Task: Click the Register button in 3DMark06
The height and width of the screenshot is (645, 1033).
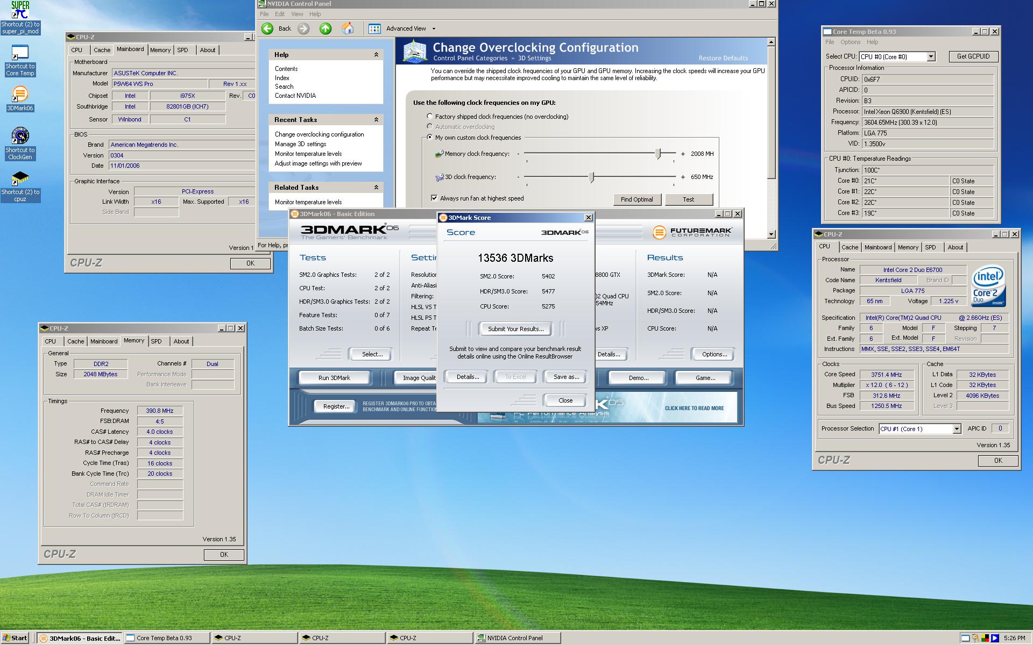Action: click(336, 406)
